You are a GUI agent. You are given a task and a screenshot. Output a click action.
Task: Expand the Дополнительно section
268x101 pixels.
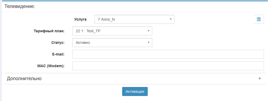135,79
